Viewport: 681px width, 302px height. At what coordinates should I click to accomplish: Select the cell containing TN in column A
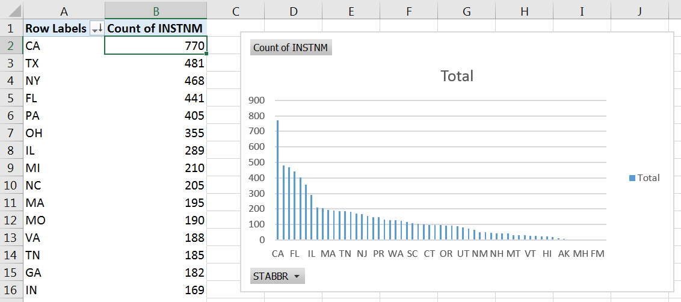[x=64, y=255]
